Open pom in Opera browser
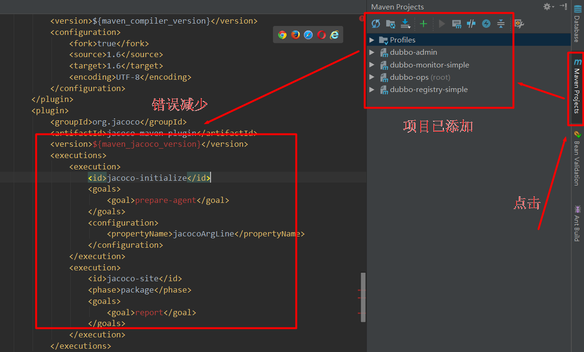 (322, 34)
